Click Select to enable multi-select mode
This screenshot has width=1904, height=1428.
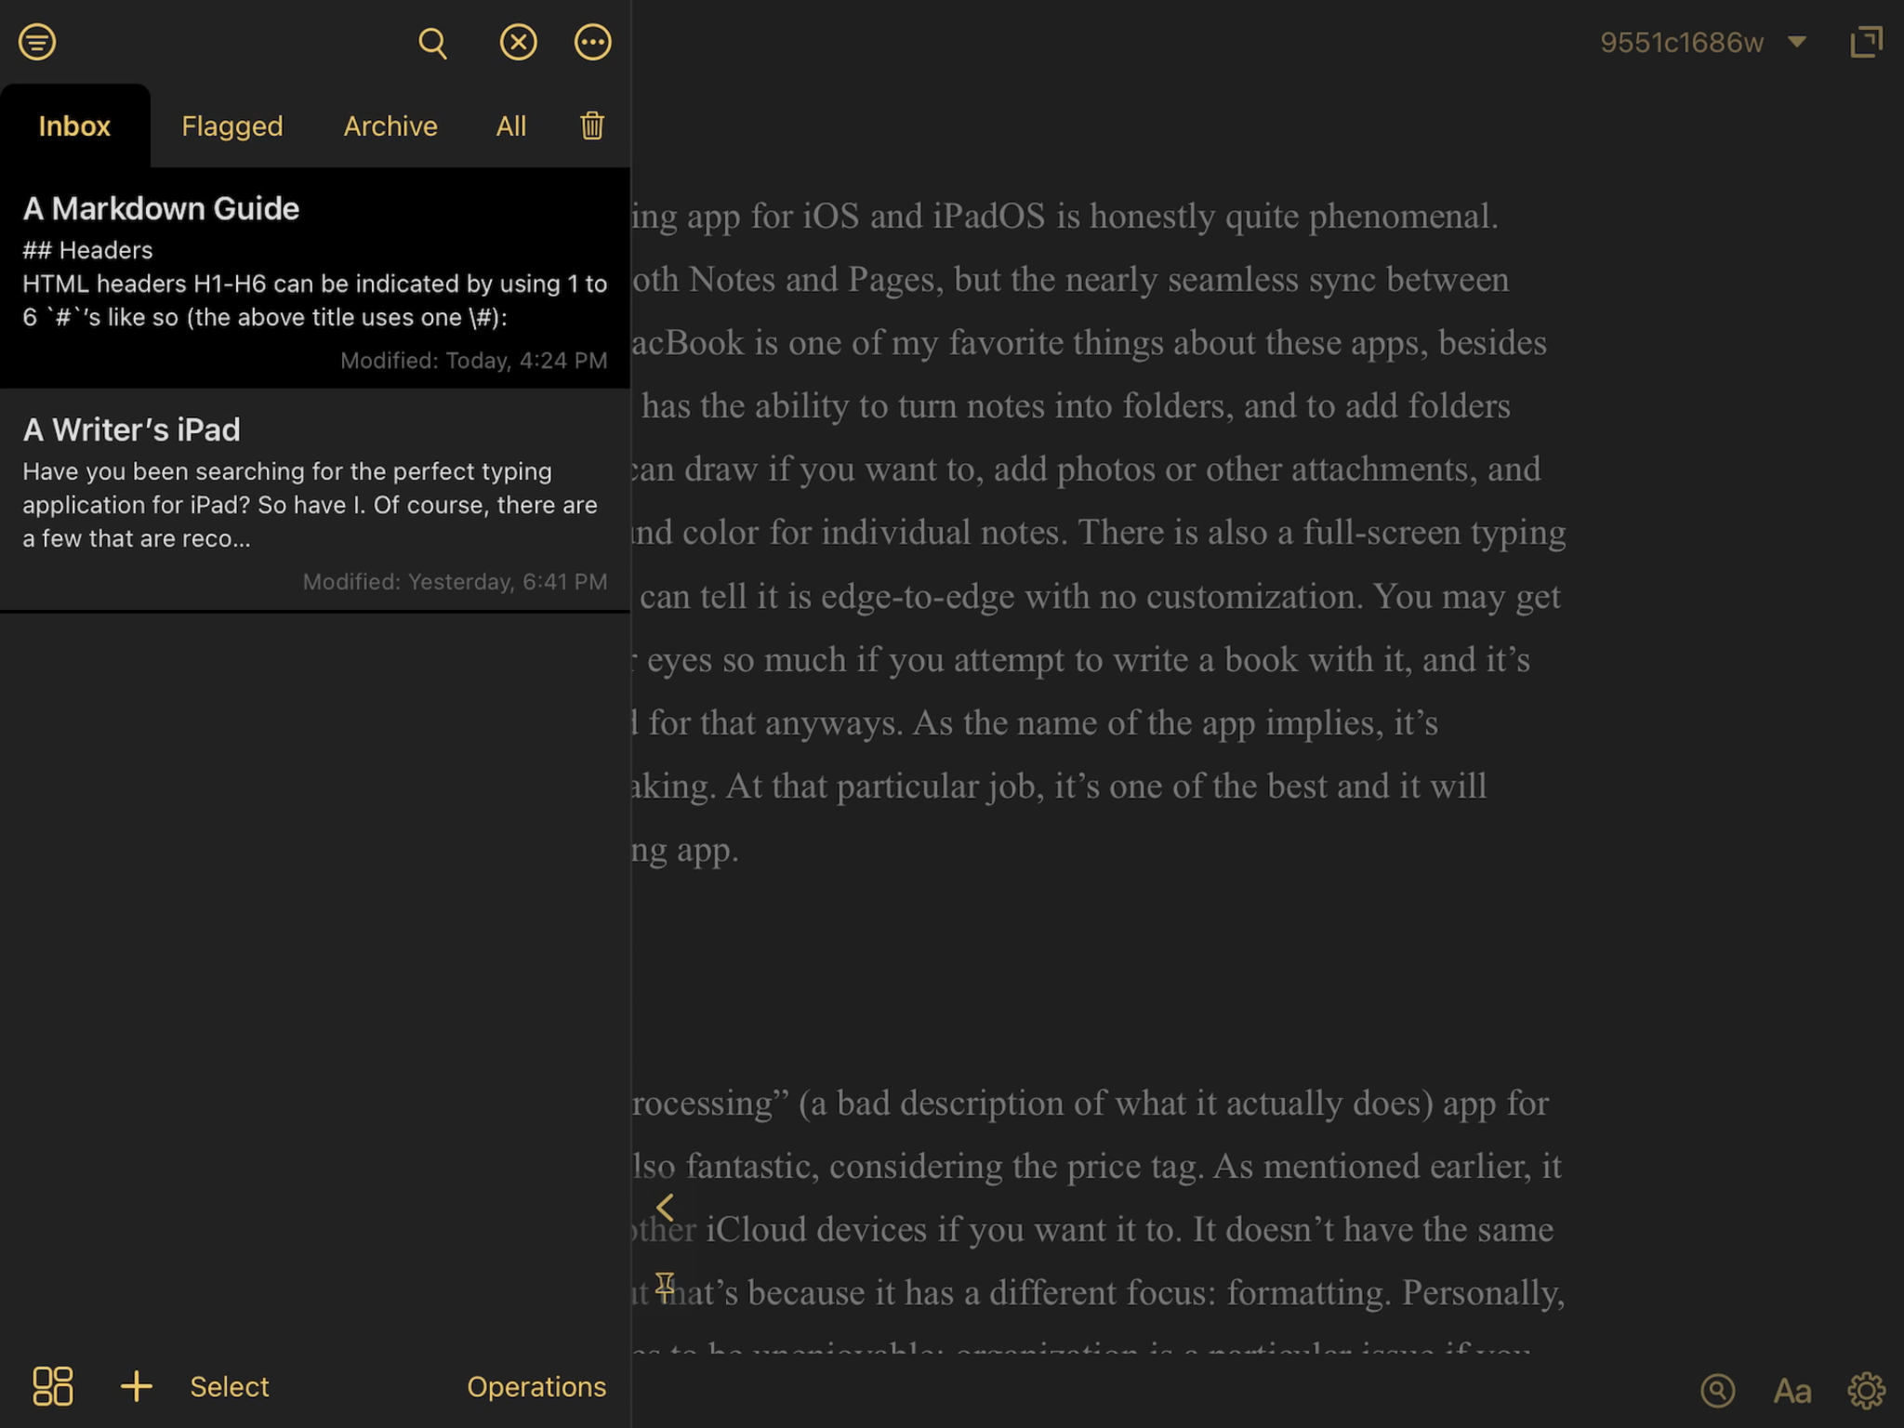(x=228, y=1386)
